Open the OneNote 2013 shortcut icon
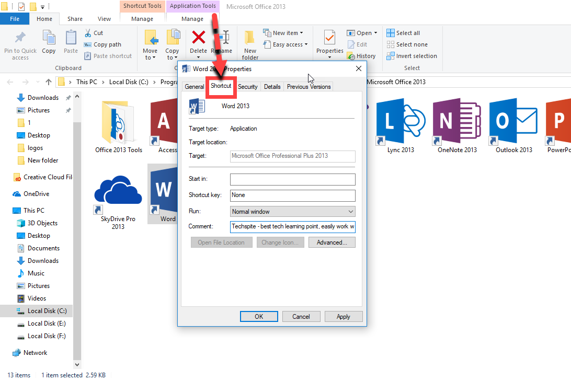This screenshot has height=381, width=571. pyautogui.click(x=456, y=121)
